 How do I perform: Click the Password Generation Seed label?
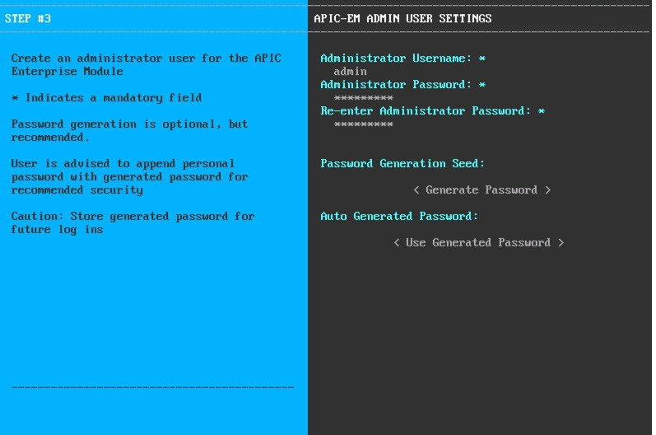point(402,163)
